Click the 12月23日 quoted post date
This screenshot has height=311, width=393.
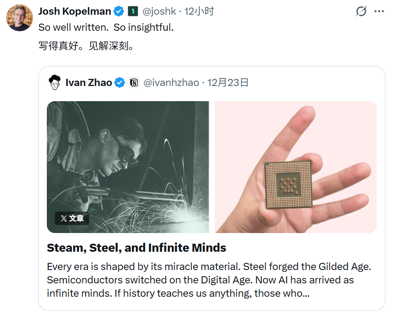(x=228, y=82)
